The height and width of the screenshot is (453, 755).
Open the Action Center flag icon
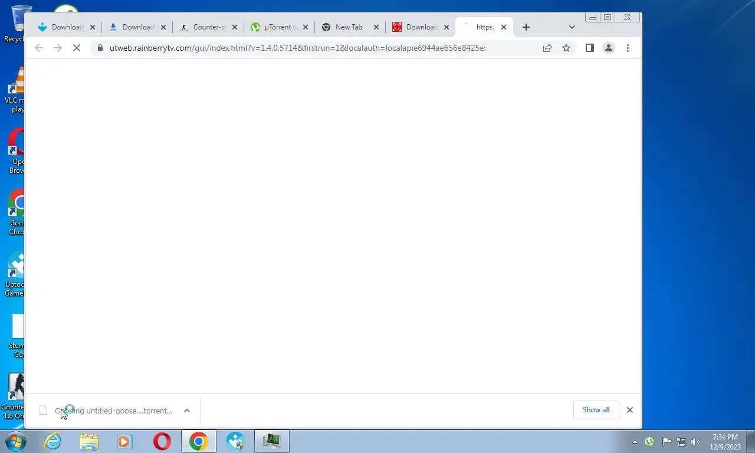(667, 442)
